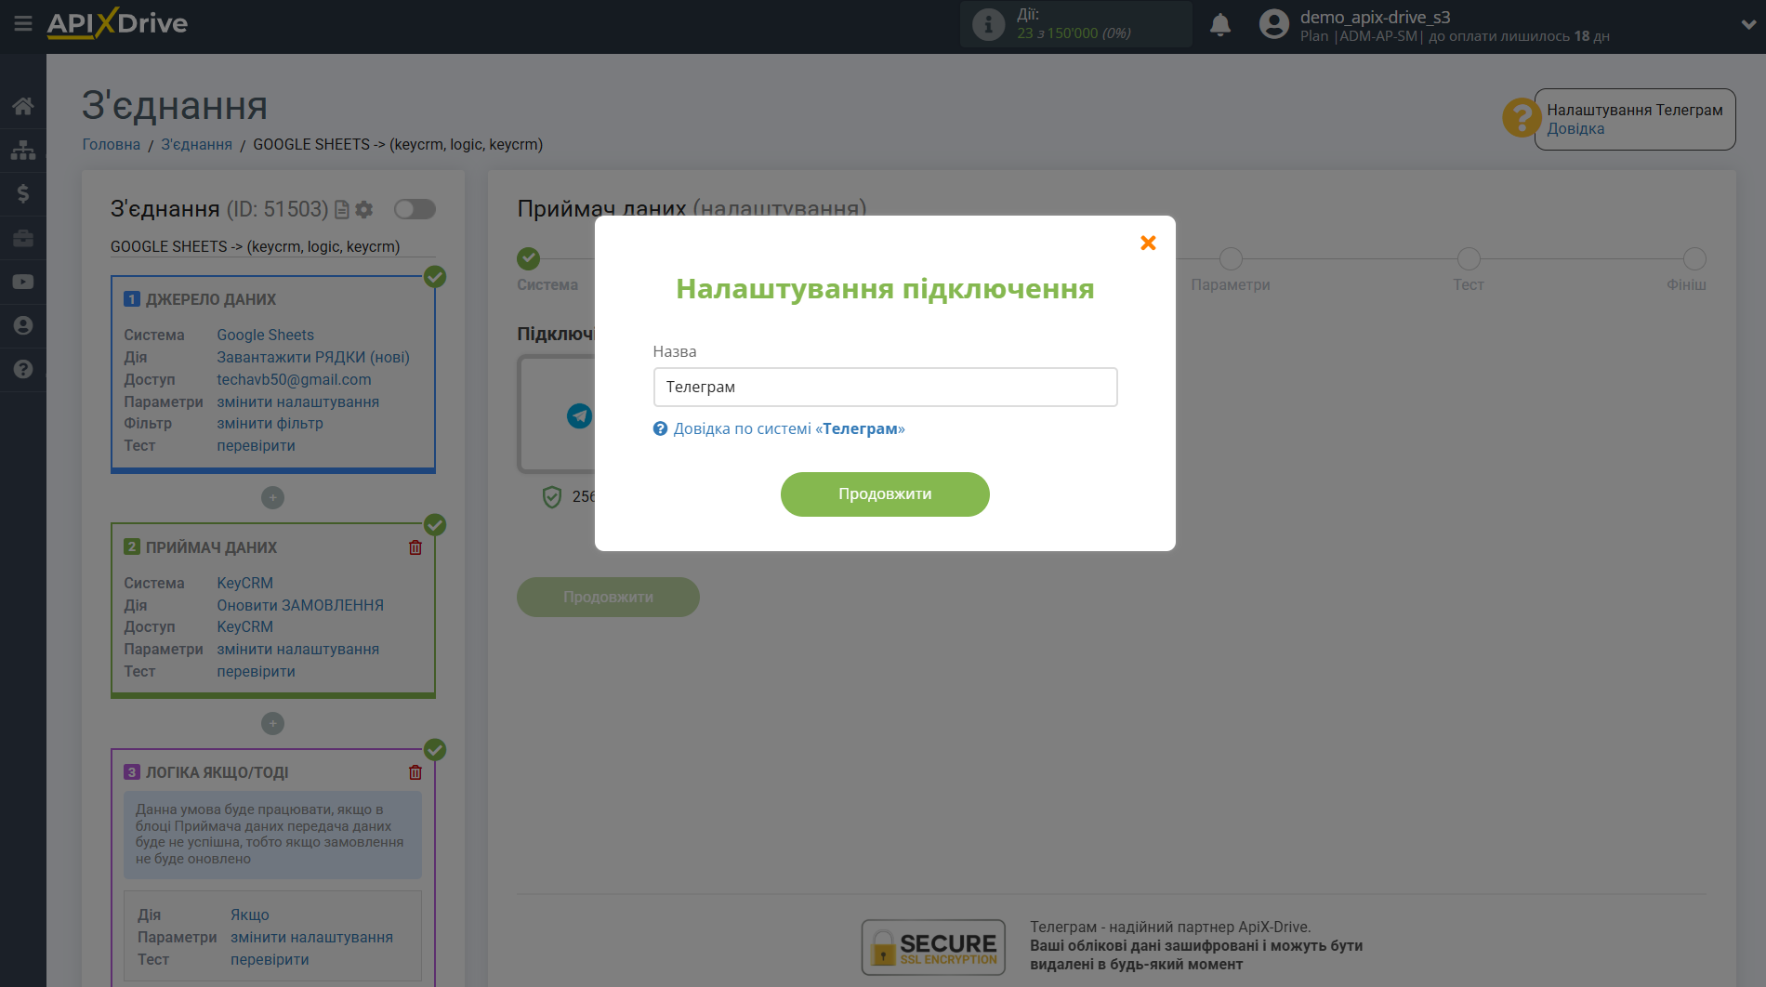Toggle the connection on/off switch
The image size is (1766, 987).
415,209
